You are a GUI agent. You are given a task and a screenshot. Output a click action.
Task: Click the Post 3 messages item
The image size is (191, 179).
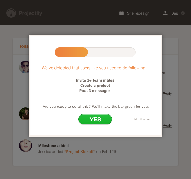click(95, 91)
